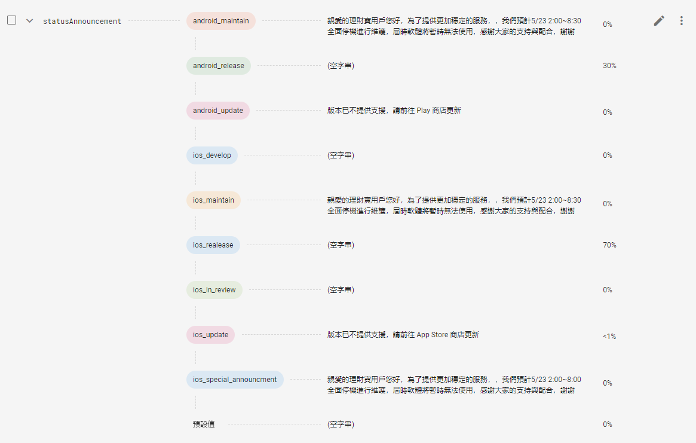Image resolution: width=696 pixels, height=443 pixels.
Task: Click the pencil edit icon
Action: pyautogui.click(x=659, y=21)
